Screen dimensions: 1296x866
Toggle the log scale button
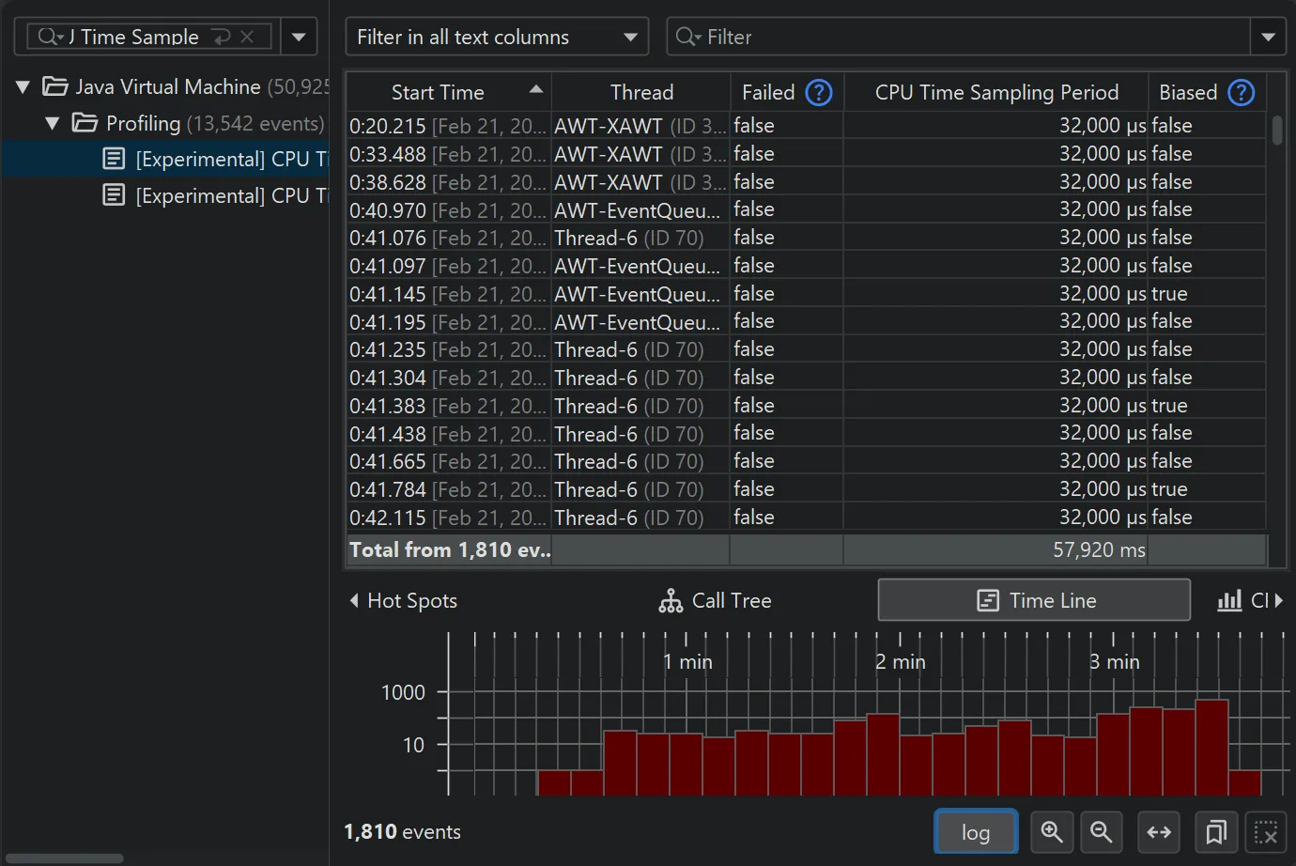(976, 832)
